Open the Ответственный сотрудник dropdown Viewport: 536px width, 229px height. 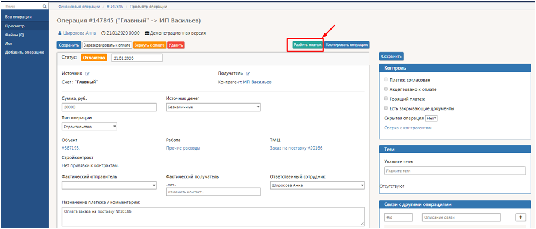click(317, 185)
